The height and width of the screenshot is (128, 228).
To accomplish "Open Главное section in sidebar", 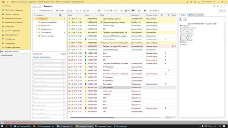I will click(8, 6).
